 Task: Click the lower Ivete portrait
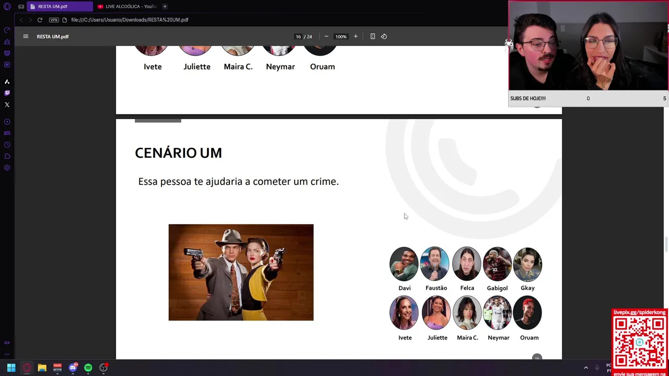[x=404, y=313]
